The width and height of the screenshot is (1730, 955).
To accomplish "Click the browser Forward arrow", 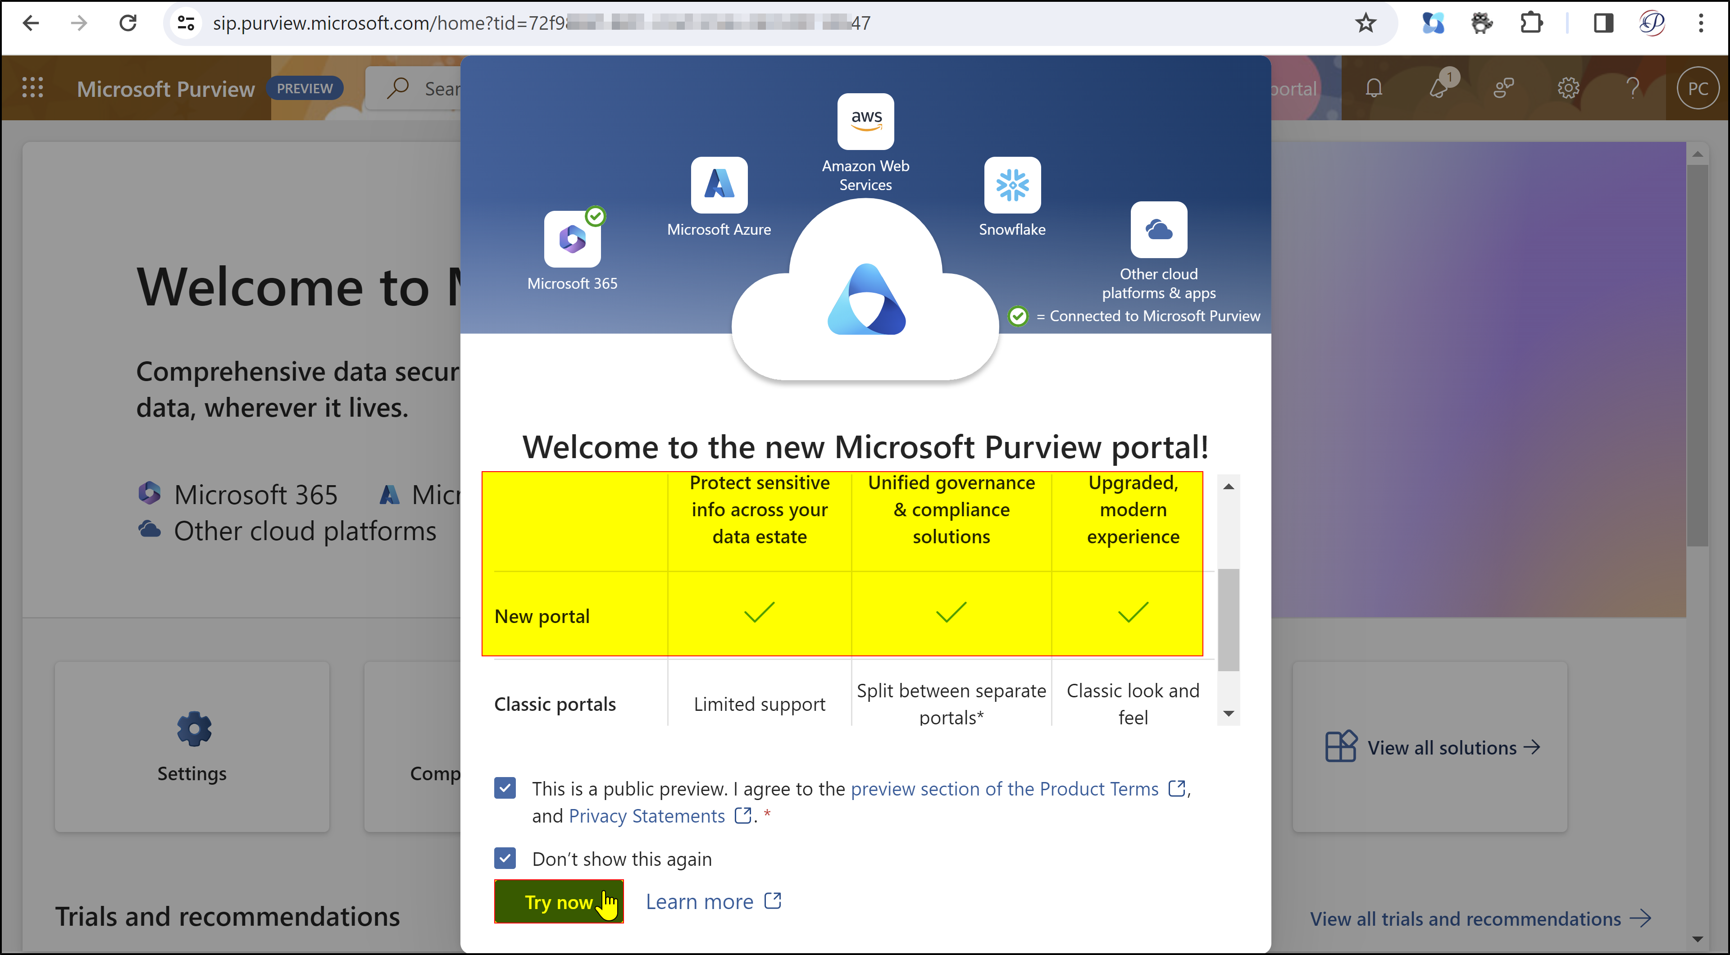I will tap(79, 23).
